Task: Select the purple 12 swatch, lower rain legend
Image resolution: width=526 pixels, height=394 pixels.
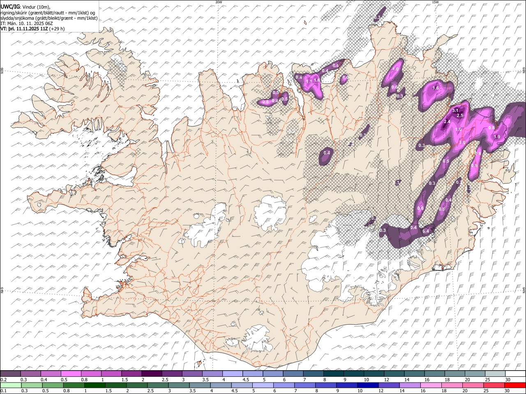Action: [x=388, y=385]
